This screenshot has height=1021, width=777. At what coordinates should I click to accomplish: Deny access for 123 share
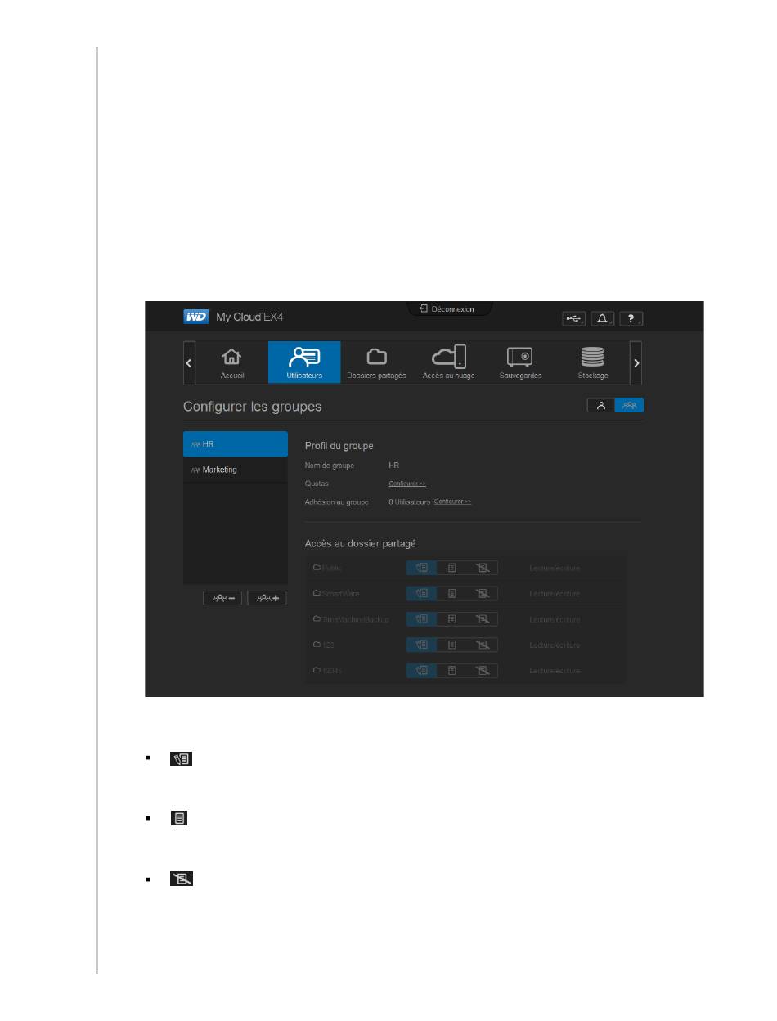[x=483, y=645]
